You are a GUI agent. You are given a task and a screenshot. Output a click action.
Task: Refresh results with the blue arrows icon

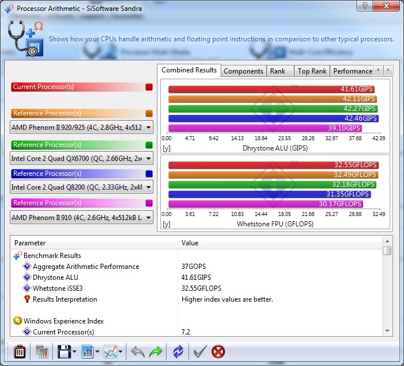178,352
